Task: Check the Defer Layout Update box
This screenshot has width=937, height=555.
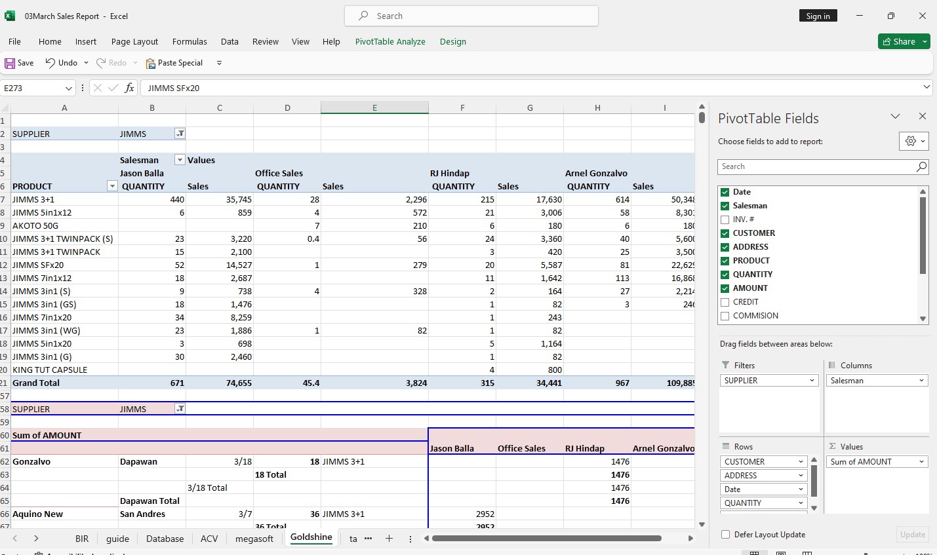Action: (x=725, y=535)
